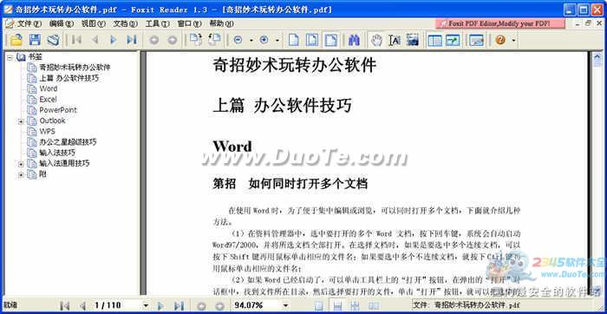
Task: Click the zoom out minus icon
Action: (x=238, y=40)
